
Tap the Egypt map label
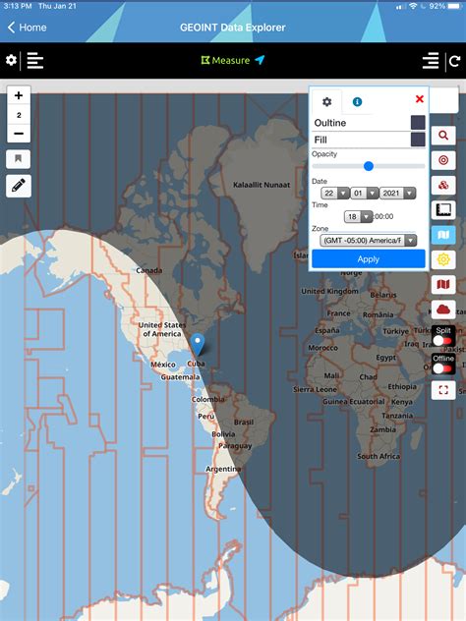click(386, 358)
